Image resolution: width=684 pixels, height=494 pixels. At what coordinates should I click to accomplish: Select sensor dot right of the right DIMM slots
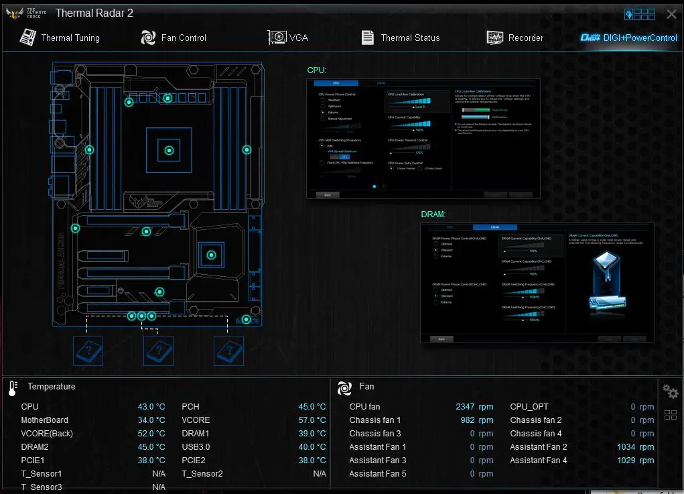(247, 149)
